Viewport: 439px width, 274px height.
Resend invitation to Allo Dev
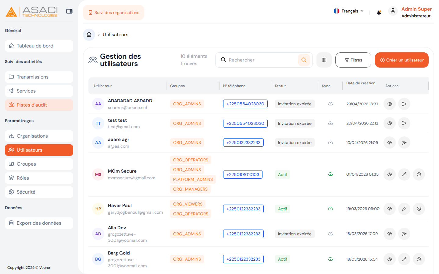[x=404, y=234]
